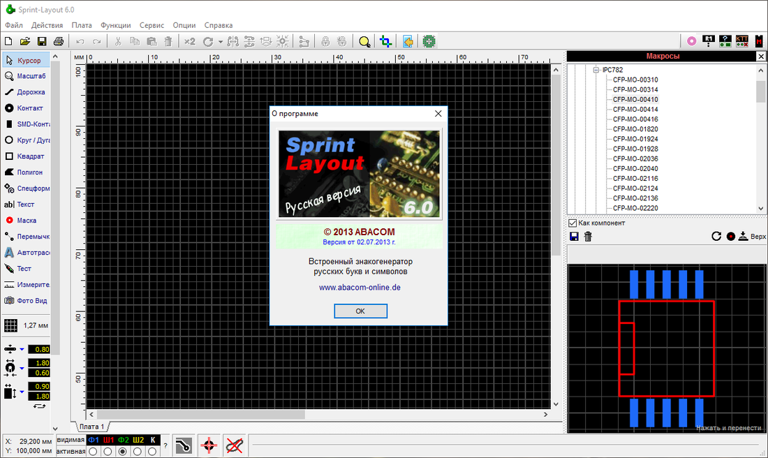
Task: Select the К layer radio button
Action: click(x=153, y=450)
